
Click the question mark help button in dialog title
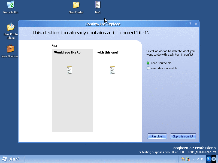pos(190,24)
